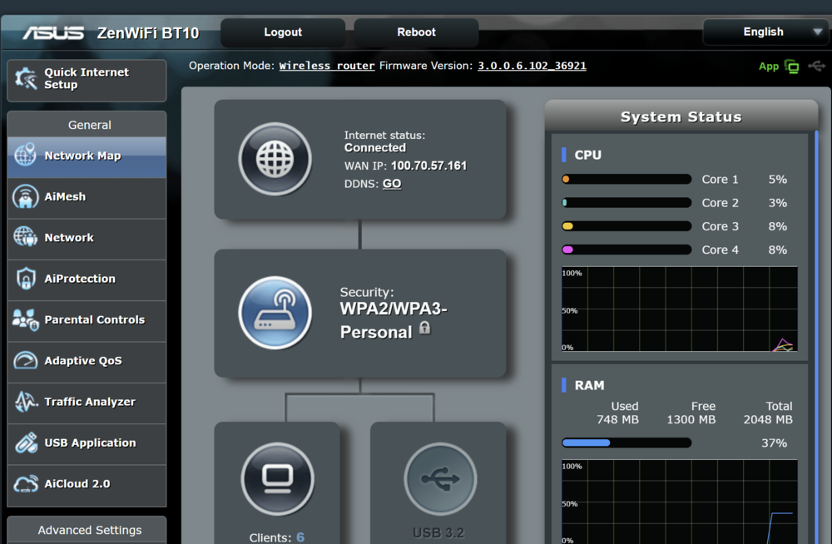Image resolution: width=832 pixels, height=544 pixels.
Task: Select the wireless router icon
Action: tap(275, 313)
